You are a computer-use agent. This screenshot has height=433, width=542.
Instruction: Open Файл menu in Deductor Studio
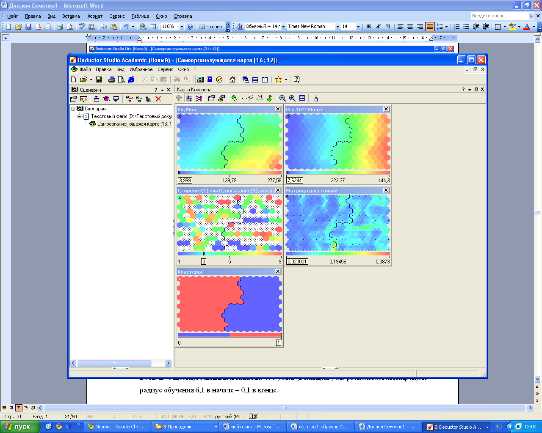coord(85,69)
